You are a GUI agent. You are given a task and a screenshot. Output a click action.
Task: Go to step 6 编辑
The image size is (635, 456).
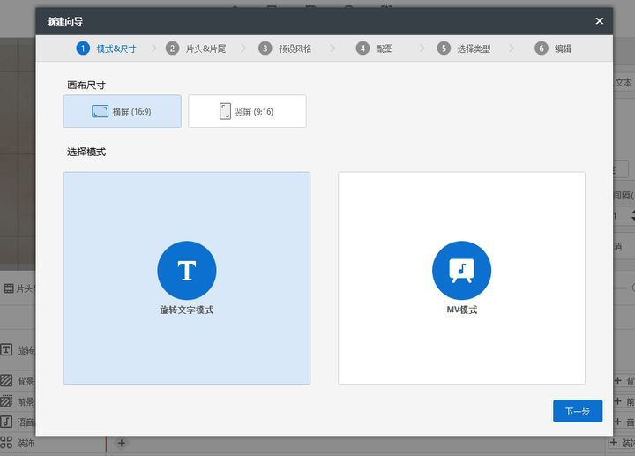tap(553, 49)
